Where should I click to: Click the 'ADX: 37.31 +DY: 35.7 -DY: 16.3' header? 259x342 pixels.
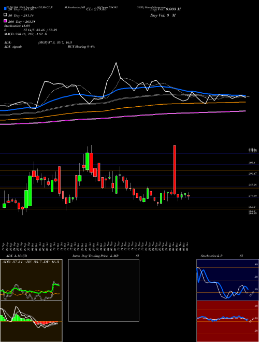[31, 262]
